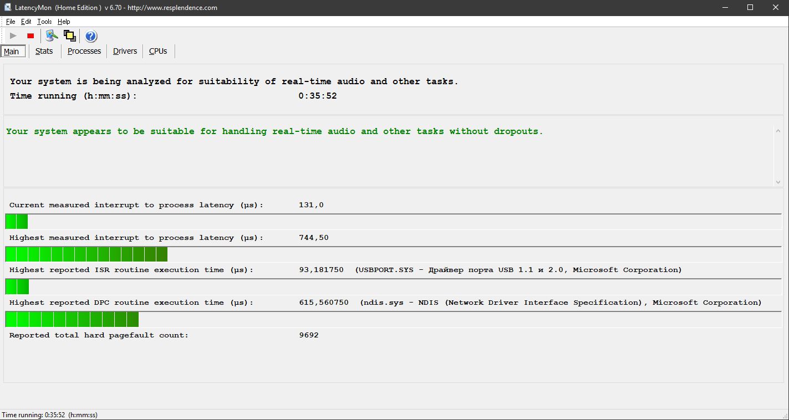Click the highest latency value 744,50
Screen dimensions: 789x420
[x=314, y=238]
